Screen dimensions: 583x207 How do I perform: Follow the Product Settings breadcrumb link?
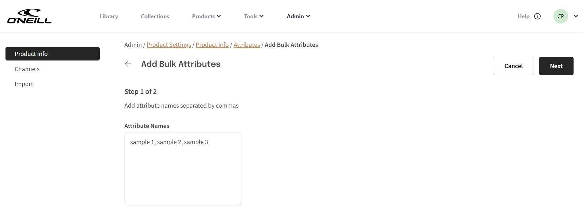click(169, 45)
